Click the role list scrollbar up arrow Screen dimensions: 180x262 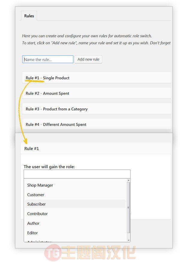(128, 180)
